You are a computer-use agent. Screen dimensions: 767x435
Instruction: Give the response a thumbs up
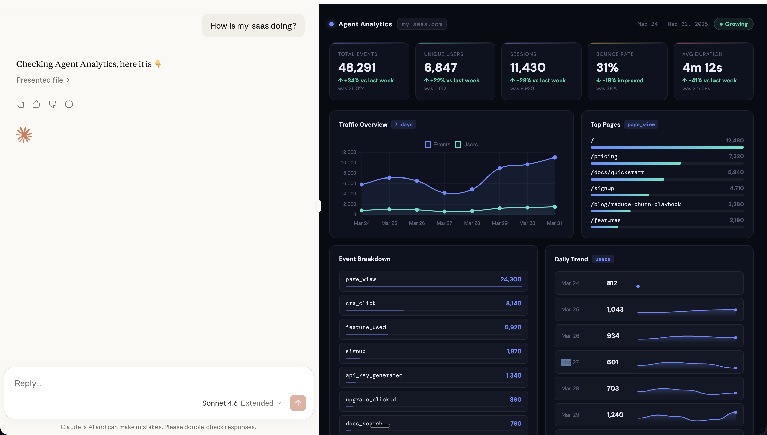(x=36, y=104)
